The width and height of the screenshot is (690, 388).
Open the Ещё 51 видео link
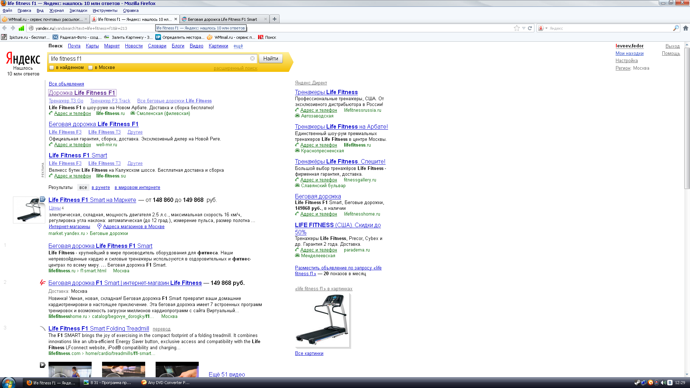pyautogui.click(x=227, y=374)
